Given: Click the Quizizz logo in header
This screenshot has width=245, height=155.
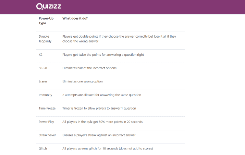Looking at the screenshot, I should (49, 6).
